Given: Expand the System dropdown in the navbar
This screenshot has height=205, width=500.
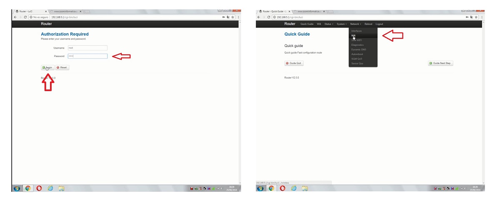Looking at the screenshot, I should (342, 24).
